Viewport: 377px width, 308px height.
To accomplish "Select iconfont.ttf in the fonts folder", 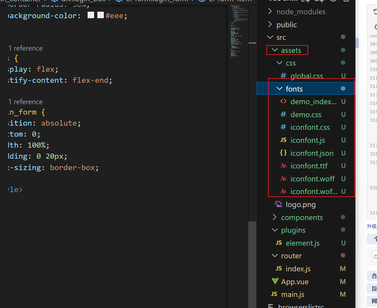I will (309, 166).
